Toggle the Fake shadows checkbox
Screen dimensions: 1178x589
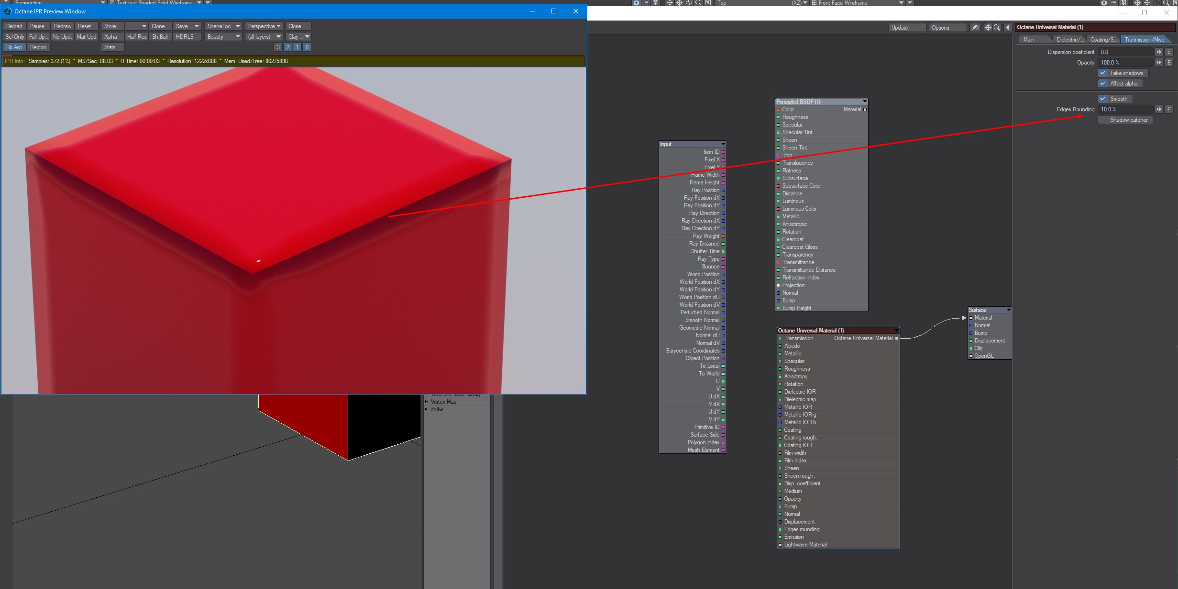1103,73
